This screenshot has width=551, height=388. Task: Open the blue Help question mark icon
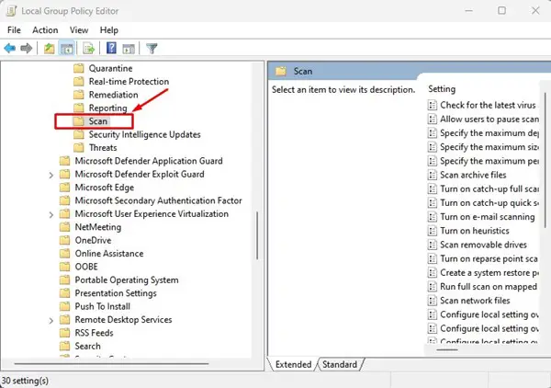pyautogui.click(x=111, y=48)
